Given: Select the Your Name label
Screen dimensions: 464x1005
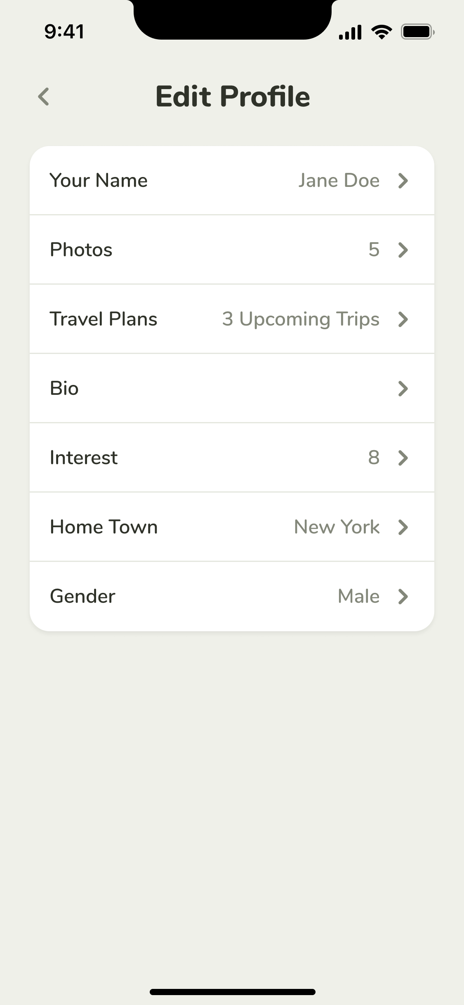Looking at the screenshot, I should pos(99,181).
